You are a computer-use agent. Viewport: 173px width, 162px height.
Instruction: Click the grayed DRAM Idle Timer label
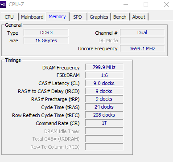click(62, 131)
